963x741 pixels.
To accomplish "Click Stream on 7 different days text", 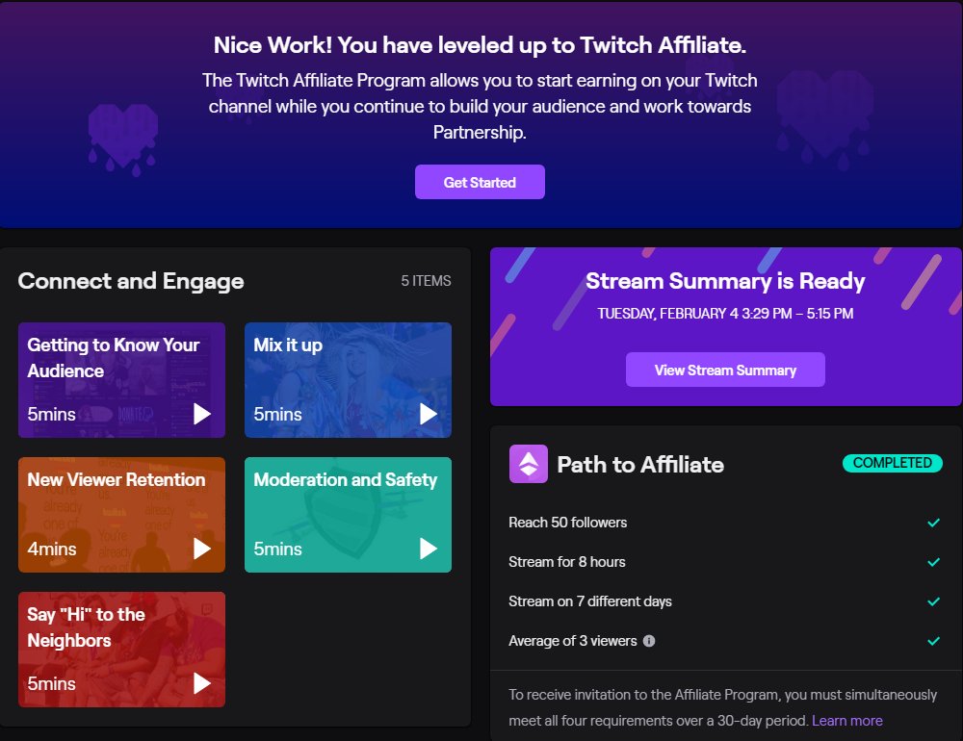I will [590, 601].
